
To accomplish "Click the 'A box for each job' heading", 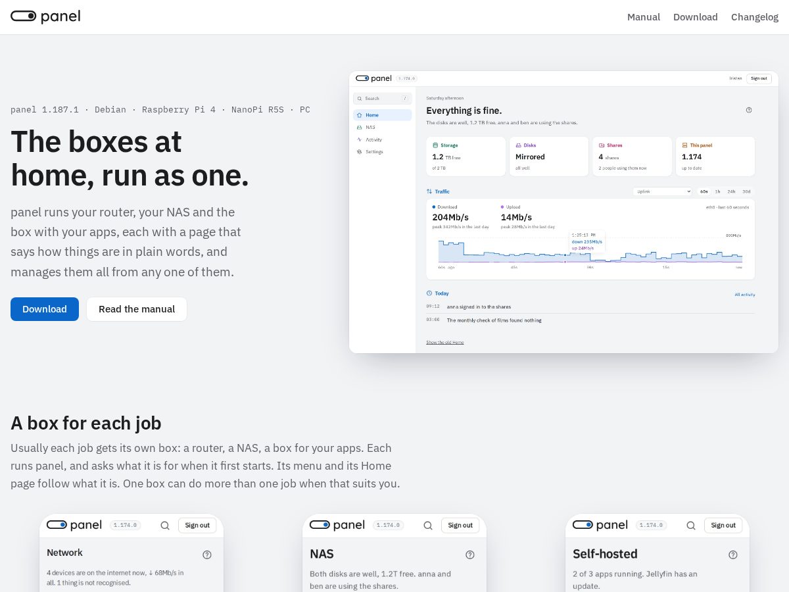I will coord(86,423).
